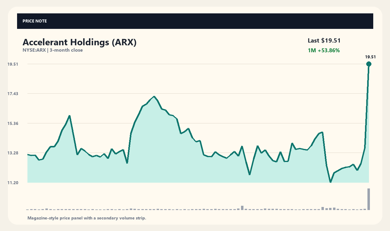Screen dimensions: 390x231
Task: Select the Accelerant Holdings (ARX) title
Action: click(80, 42)
